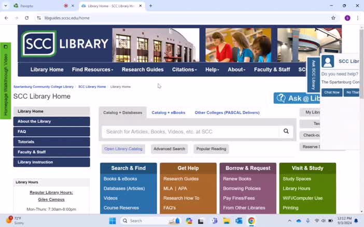Open FAQ in sidebar
The image size is (364, 227).
51,132
